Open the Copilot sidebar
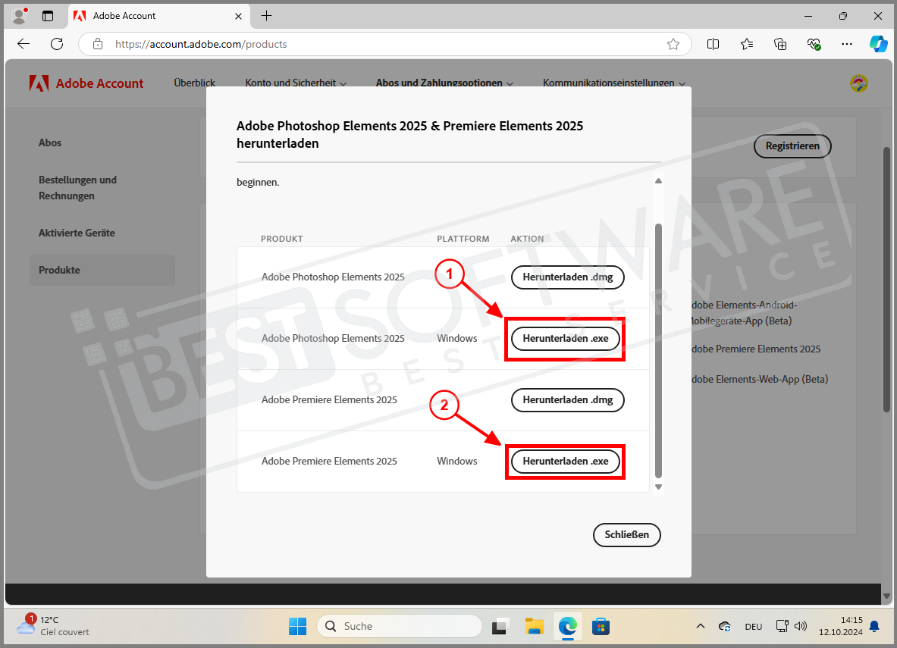Screen dimensions: 897x648 pos(878,44)
